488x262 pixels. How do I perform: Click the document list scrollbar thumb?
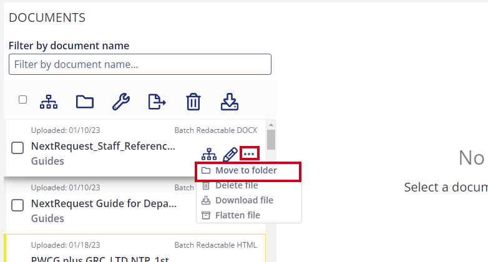[x=271, y=140]
